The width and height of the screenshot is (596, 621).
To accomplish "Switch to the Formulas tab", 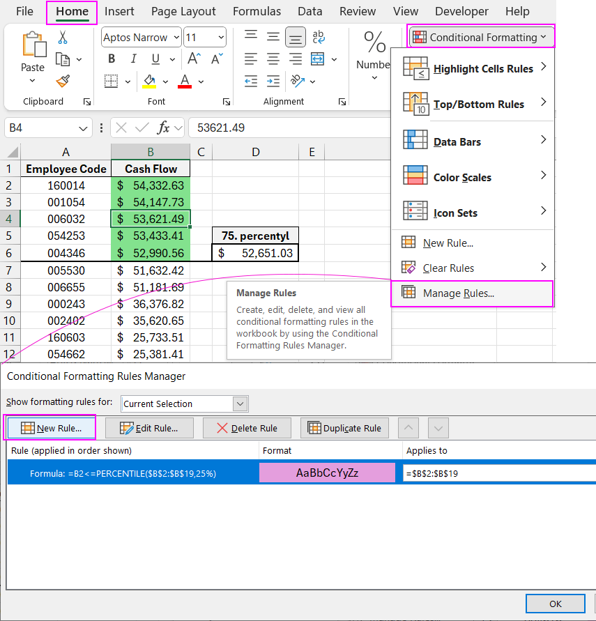I will point(257,12).
